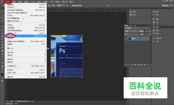Click layer style fx button in Layers panel
The image size is (174, 105).
132,65
